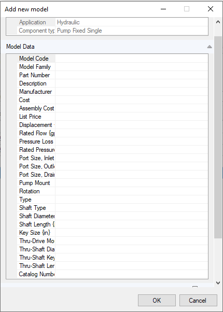
Task: Close the Add new model dialog
Action: pos(211,9)
